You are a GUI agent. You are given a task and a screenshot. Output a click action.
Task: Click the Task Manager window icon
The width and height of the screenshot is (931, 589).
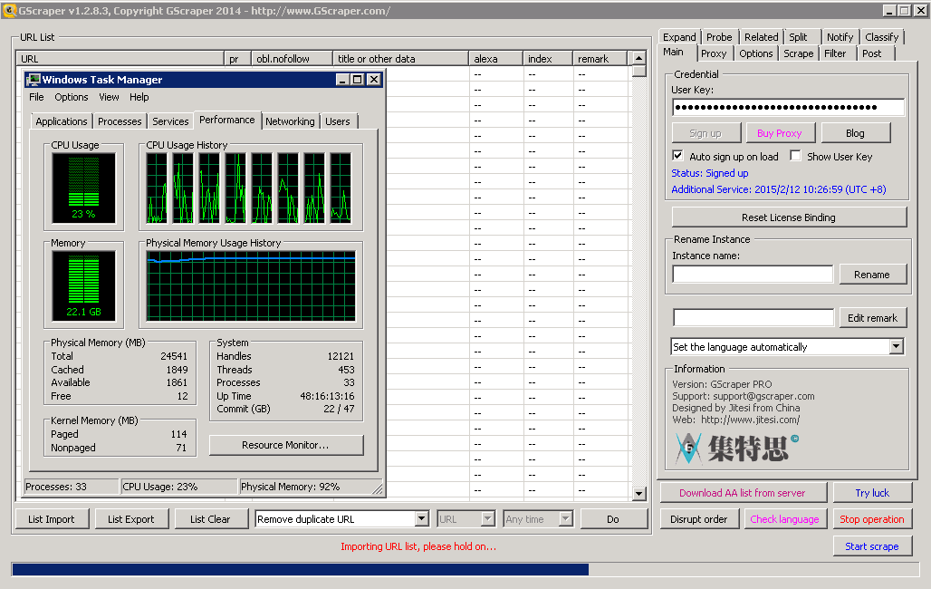pos(34,80)
